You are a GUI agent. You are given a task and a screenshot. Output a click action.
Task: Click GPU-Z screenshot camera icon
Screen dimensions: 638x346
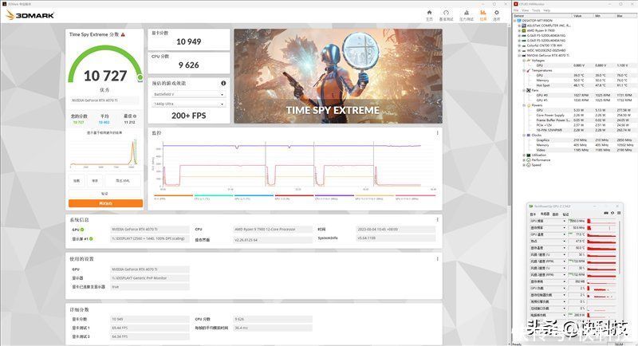[606, 213]
